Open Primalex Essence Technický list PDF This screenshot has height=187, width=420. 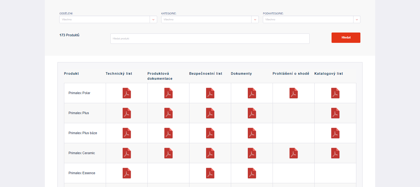tap(127, 173)
